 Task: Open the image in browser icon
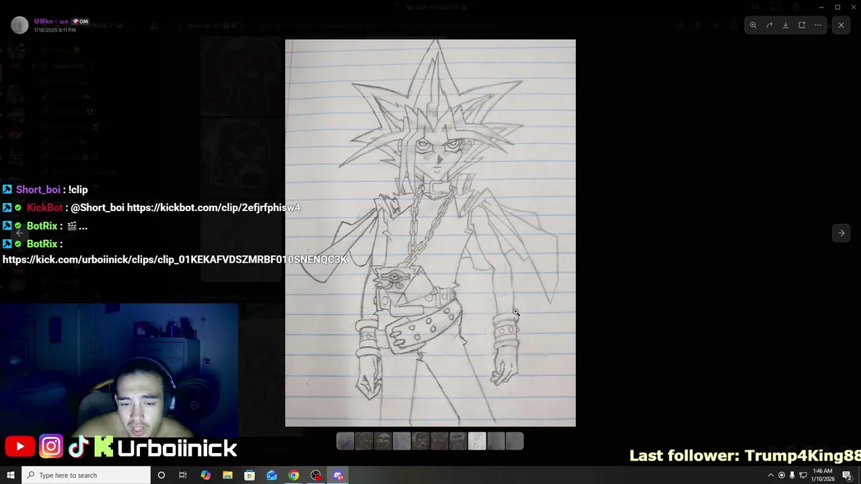point(802,25)
